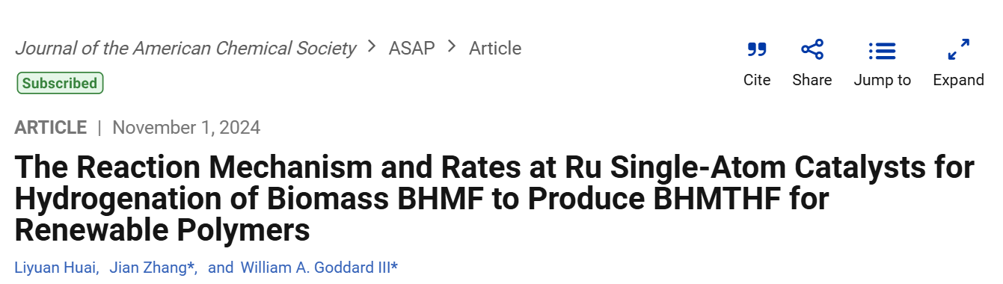
Task: Click the green Subscribed badge
Action: coord(60,83)
